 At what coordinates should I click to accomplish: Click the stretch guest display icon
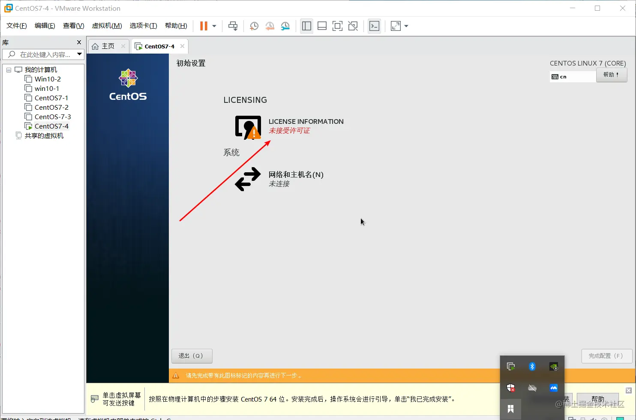396,26
